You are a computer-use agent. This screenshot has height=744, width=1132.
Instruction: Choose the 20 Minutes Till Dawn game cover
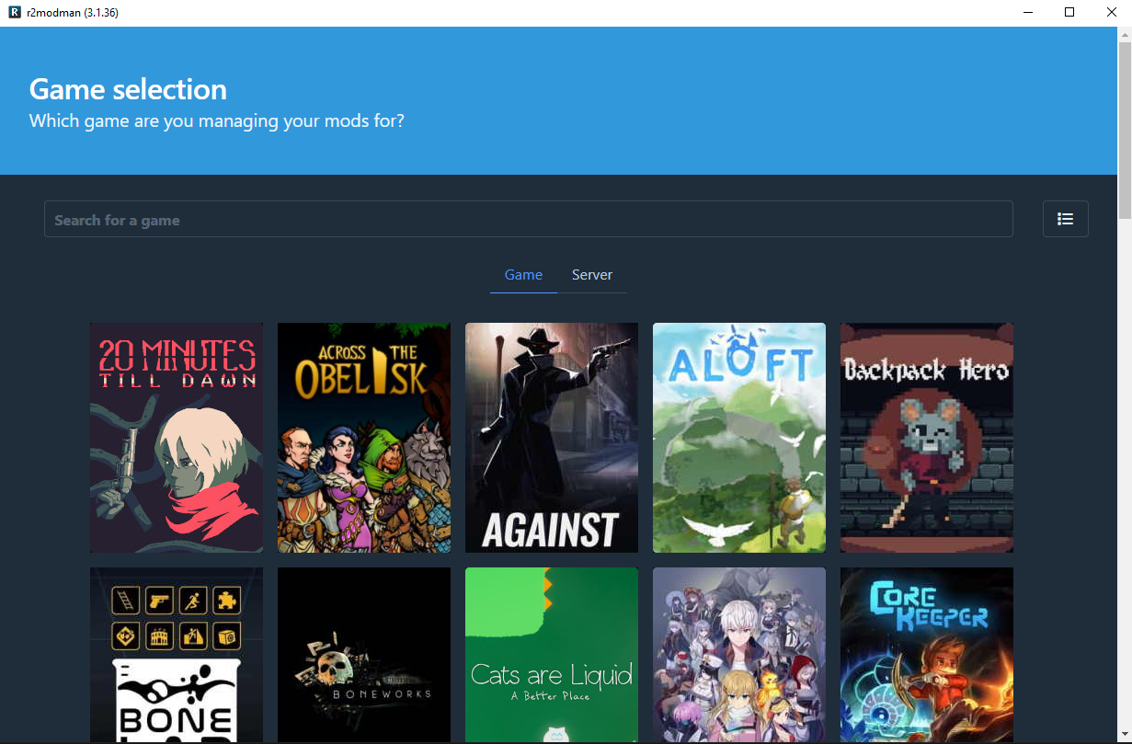(x=177, y=438)
